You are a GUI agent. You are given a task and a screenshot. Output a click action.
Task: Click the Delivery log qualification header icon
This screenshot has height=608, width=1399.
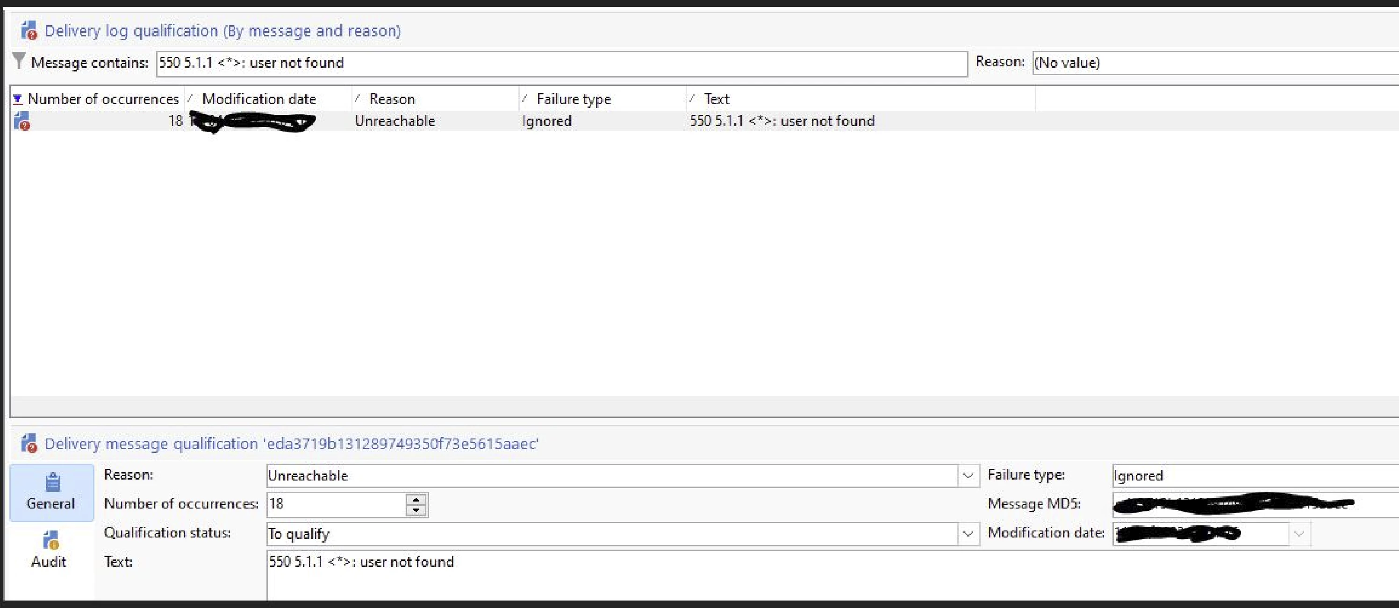29,31
